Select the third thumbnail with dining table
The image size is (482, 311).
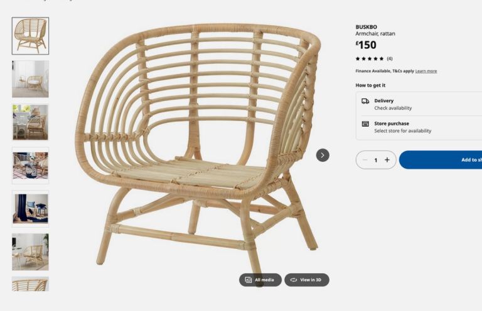point(30,122)
